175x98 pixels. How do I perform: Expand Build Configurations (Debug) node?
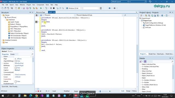[142, 23]
